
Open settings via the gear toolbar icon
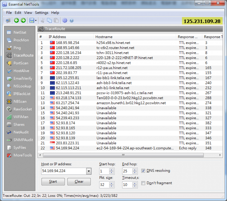click(x=65, y=21)
